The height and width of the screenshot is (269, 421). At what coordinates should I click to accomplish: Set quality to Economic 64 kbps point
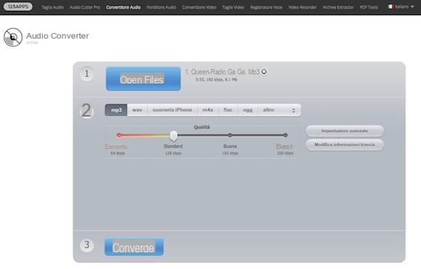pyautogui.click(x=119, y=135)
